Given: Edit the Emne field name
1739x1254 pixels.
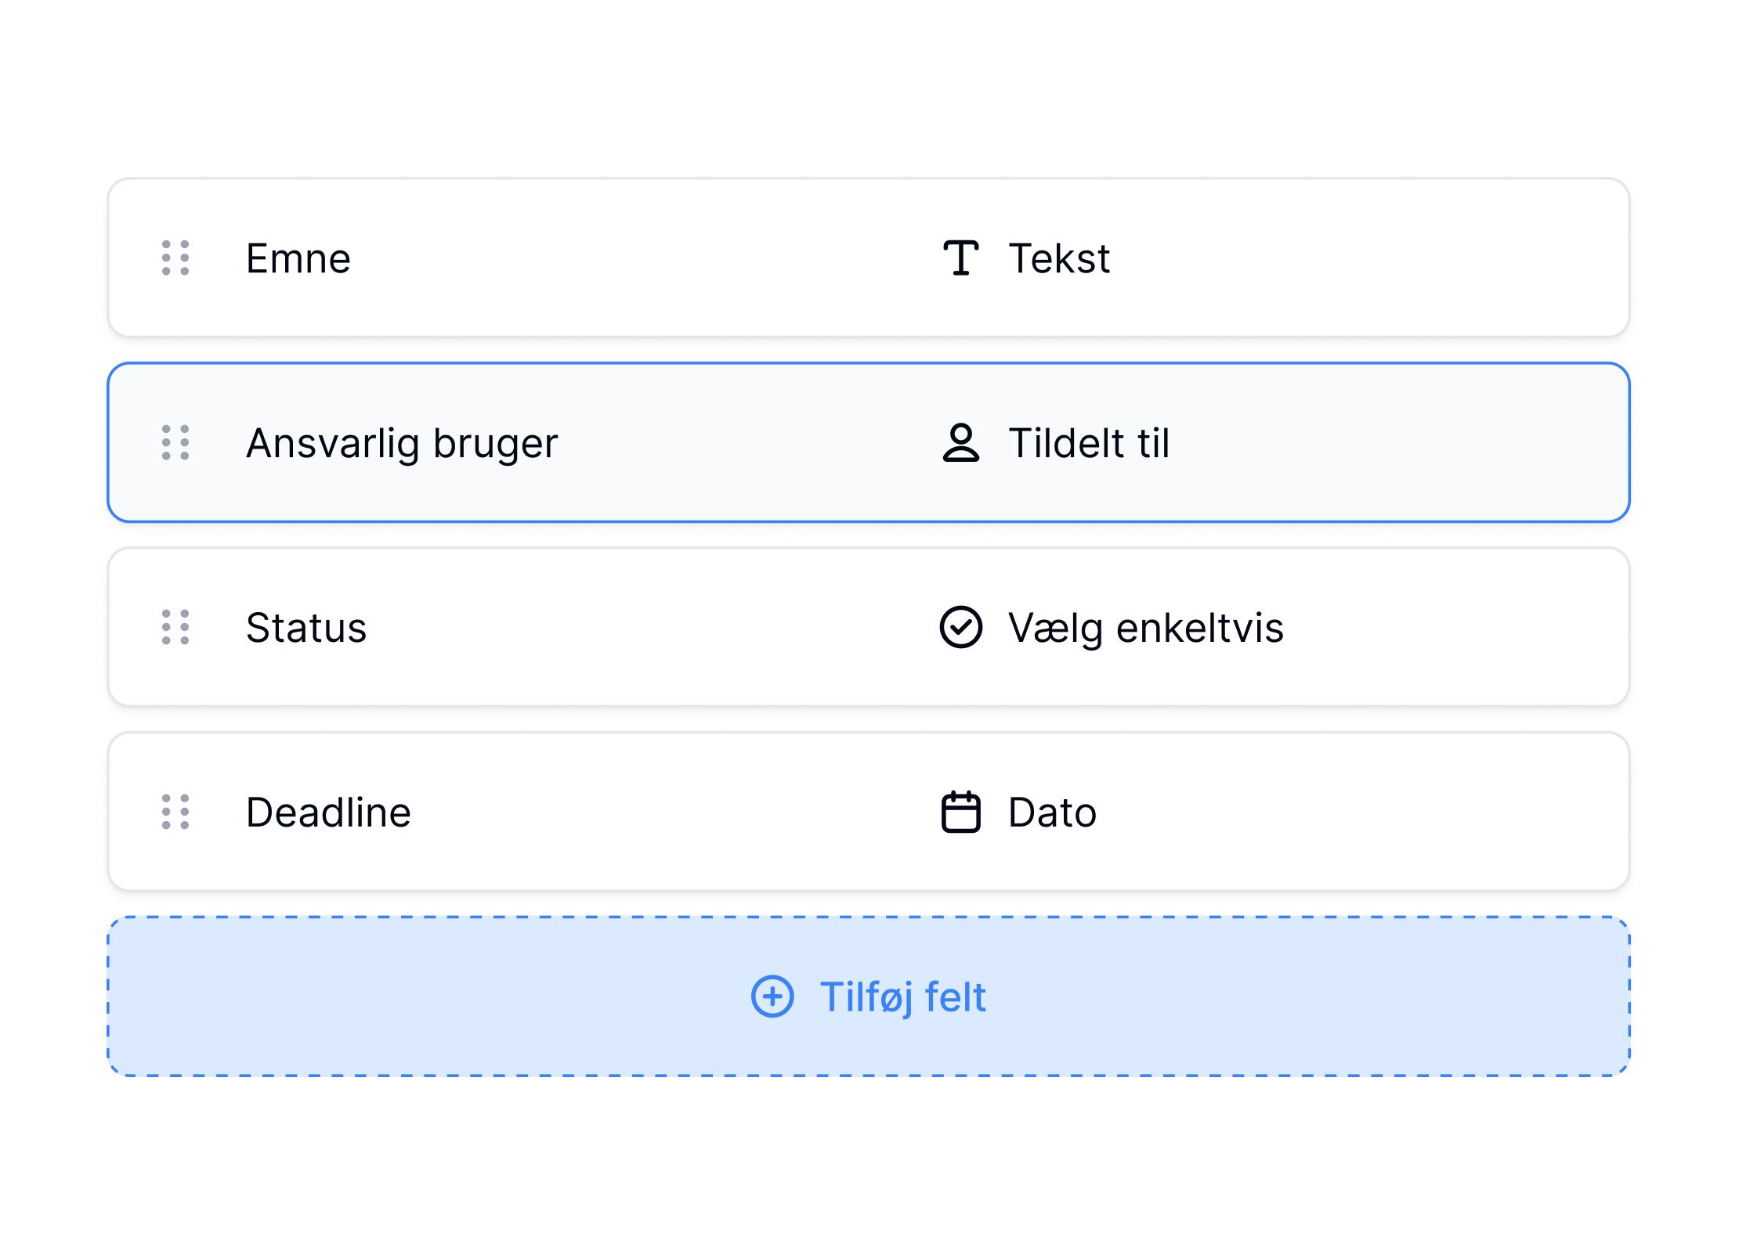Looking at the screenshot, I should (x=298, y=258).
